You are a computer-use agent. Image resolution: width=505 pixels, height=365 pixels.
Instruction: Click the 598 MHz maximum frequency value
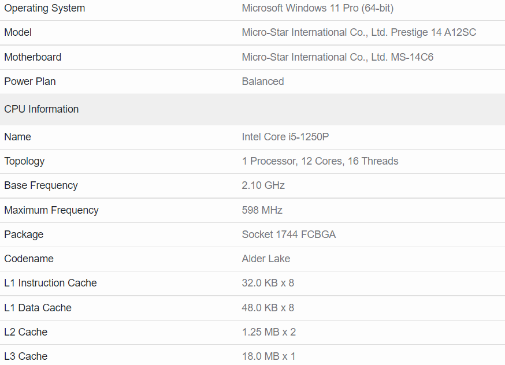(262, 210)
